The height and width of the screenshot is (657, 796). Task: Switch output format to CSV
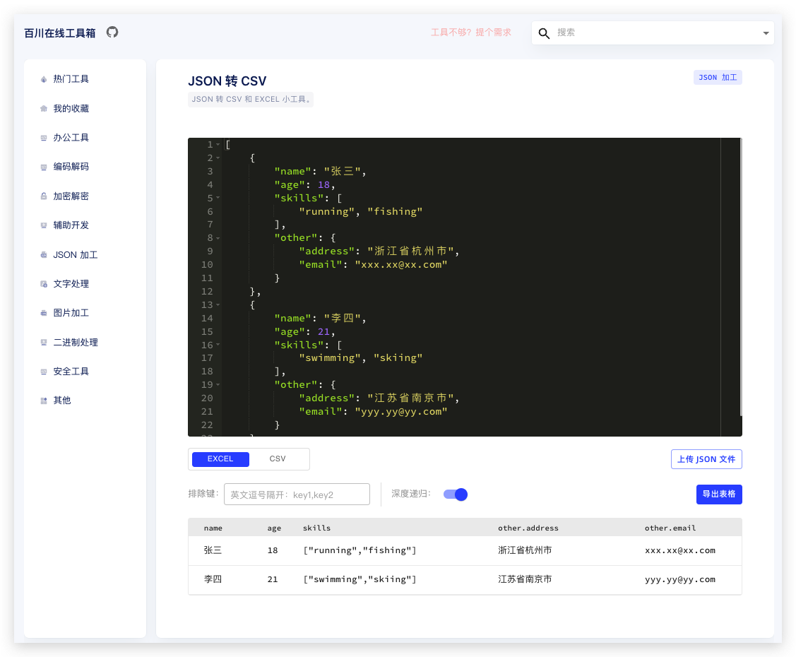tap(278, 459)
